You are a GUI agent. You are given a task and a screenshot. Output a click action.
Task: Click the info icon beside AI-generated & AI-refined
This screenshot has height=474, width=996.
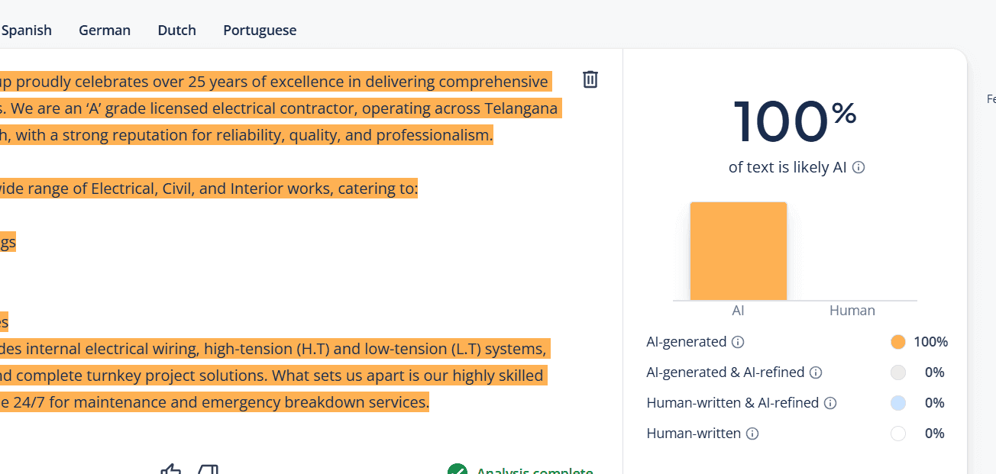(816, 372)
